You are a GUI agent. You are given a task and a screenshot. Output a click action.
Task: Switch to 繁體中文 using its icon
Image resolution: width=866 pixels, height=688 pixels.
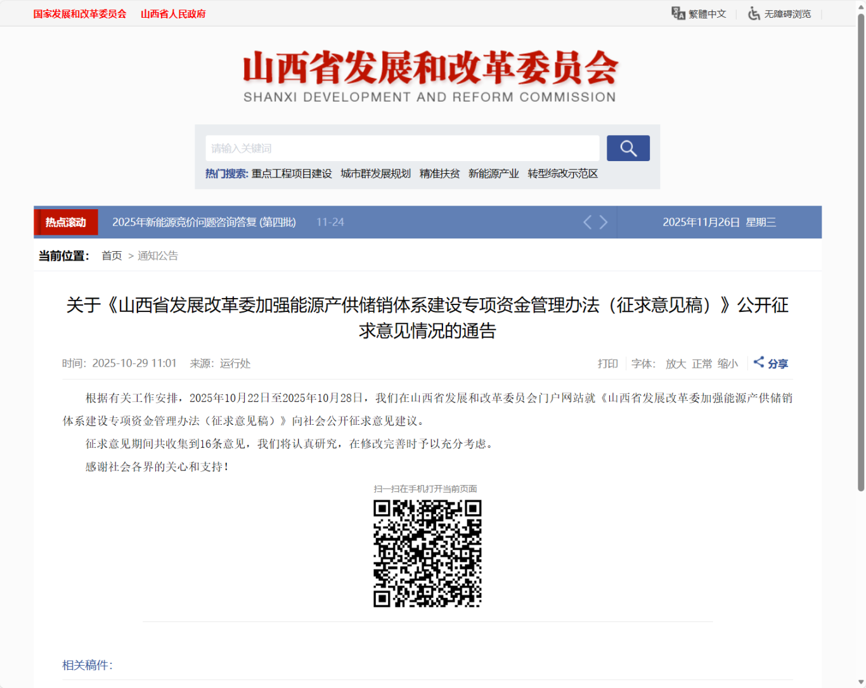(678, 13)
